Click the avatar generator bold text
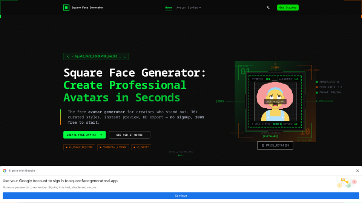Screen dimensions: 362x203 tap(106, 112)
